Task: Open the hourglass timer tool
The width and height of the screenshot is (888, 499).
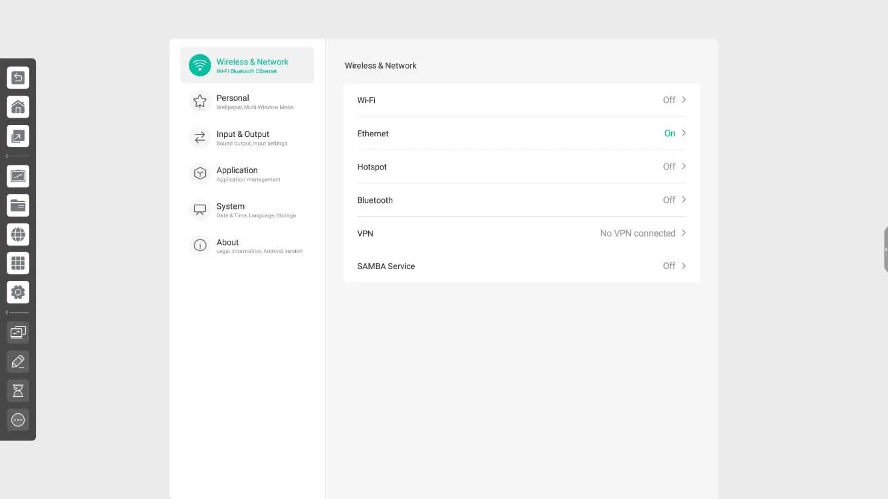Action: click(x=18, y=391)
